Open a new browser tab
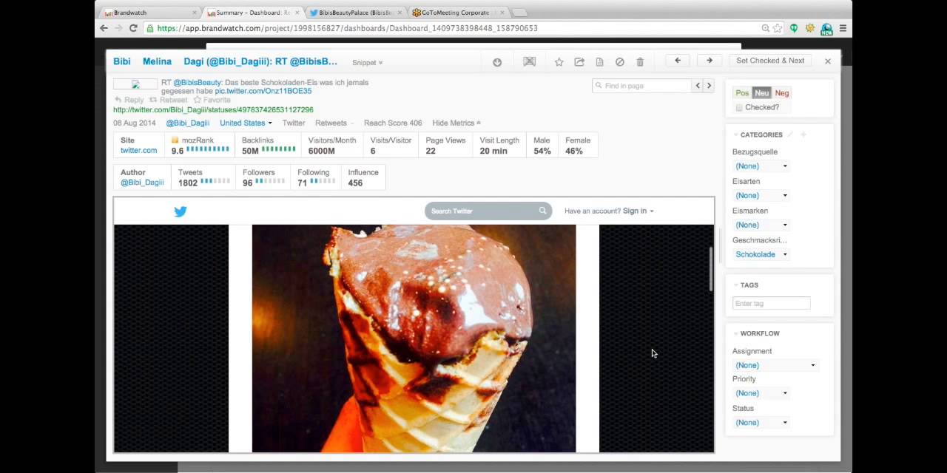Viewport: 947px width, 473px height. [x=519, y=13]
